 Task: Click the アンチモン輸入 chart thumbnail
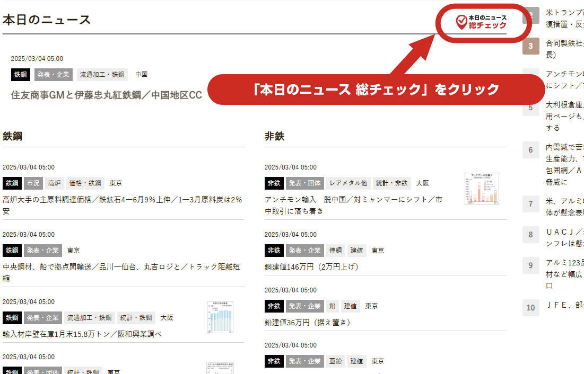(482, 189)
